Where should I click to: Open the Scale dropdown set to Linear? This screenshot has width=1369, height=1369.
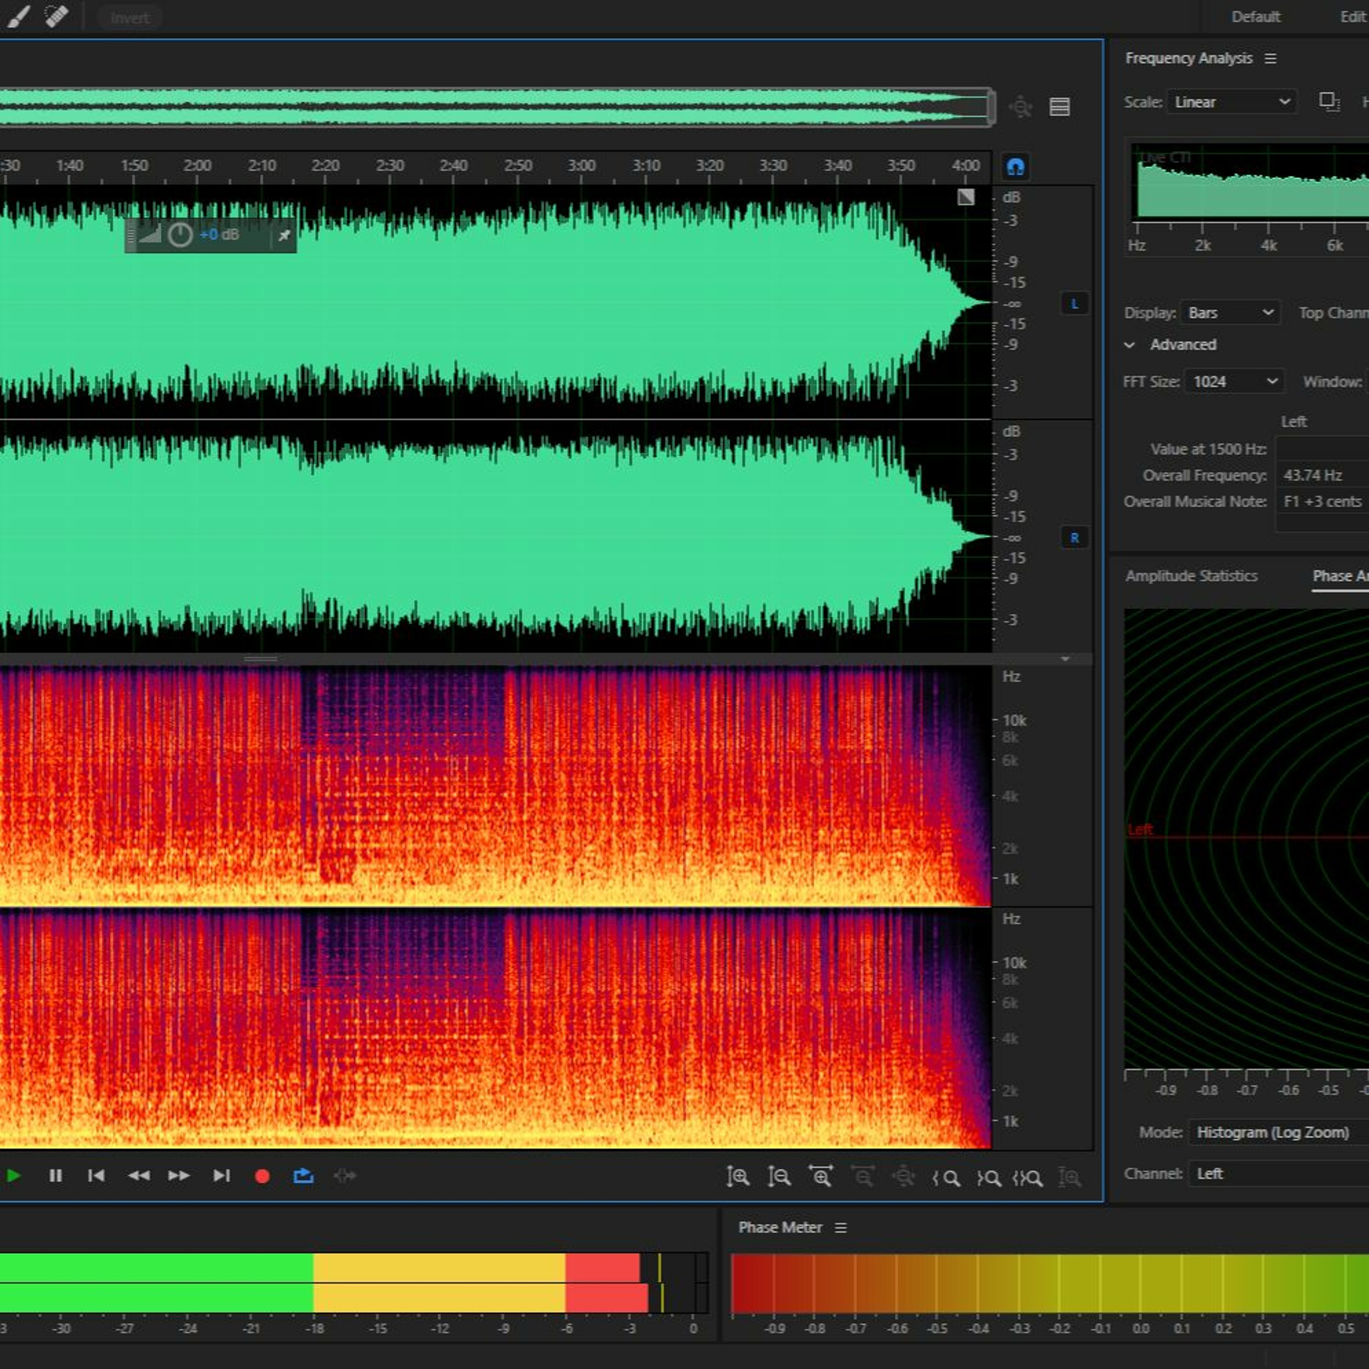(1232, 102)
